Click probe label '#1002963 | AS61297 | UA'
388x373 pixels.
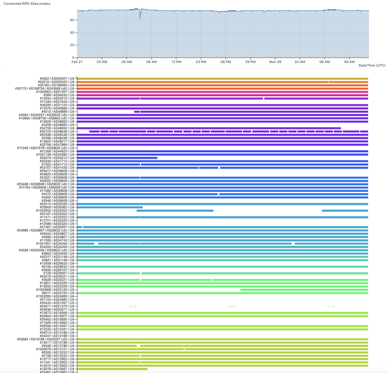55,91
